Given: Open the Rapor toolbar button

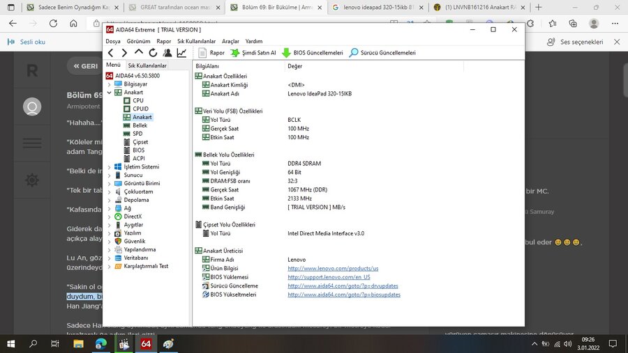Looking at the screenshot, I should [x=212, y=53].
